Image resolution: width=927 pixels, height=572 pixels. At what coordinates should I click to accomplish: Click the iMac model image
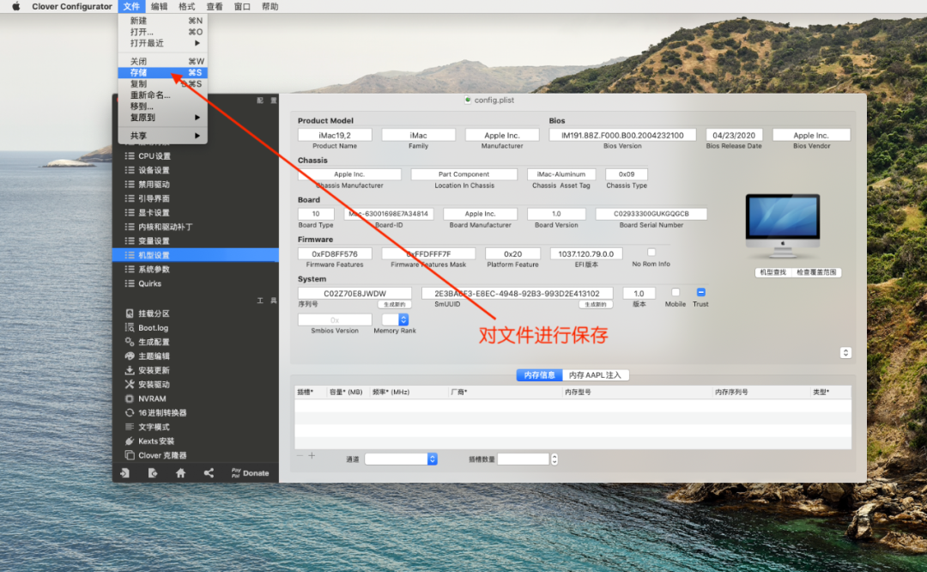coord(783,226)
